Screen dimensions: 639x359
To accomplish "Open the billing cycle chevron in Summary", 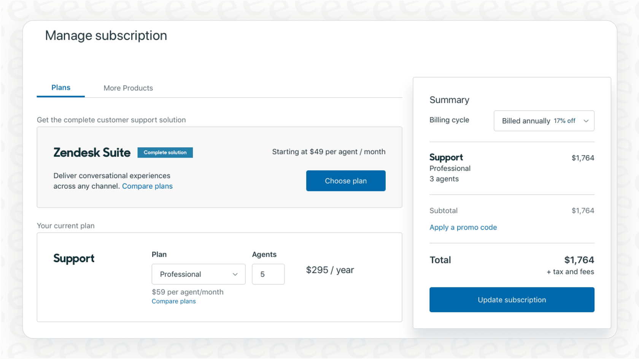I will 586,121.
